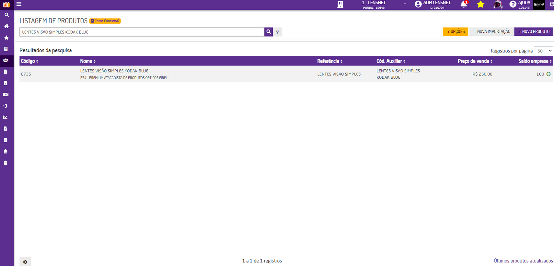Sort by Nome column header
Screen dimensions: 554x266
click(88, 61)
